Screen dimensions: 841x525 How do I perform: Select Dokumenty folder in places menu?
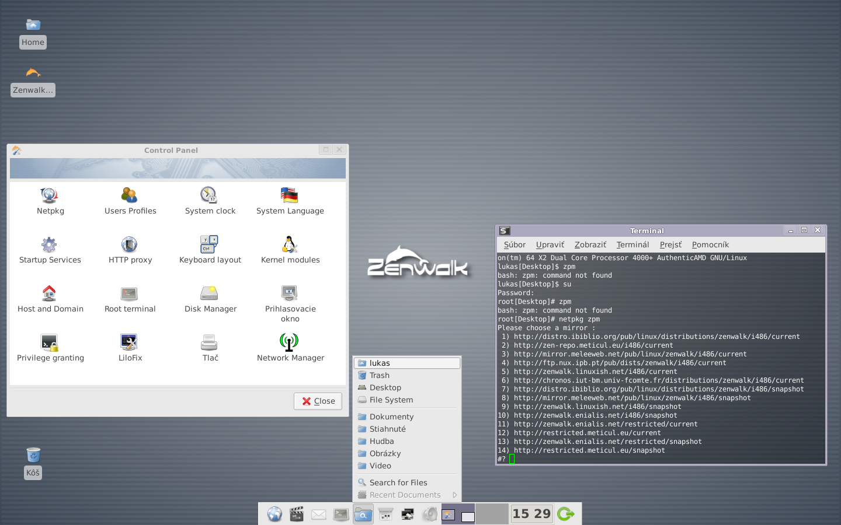coord(391,416)
